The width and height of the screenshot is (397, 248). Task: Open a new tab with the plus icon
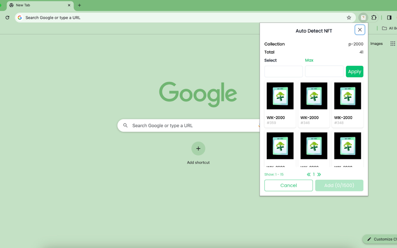79,5
